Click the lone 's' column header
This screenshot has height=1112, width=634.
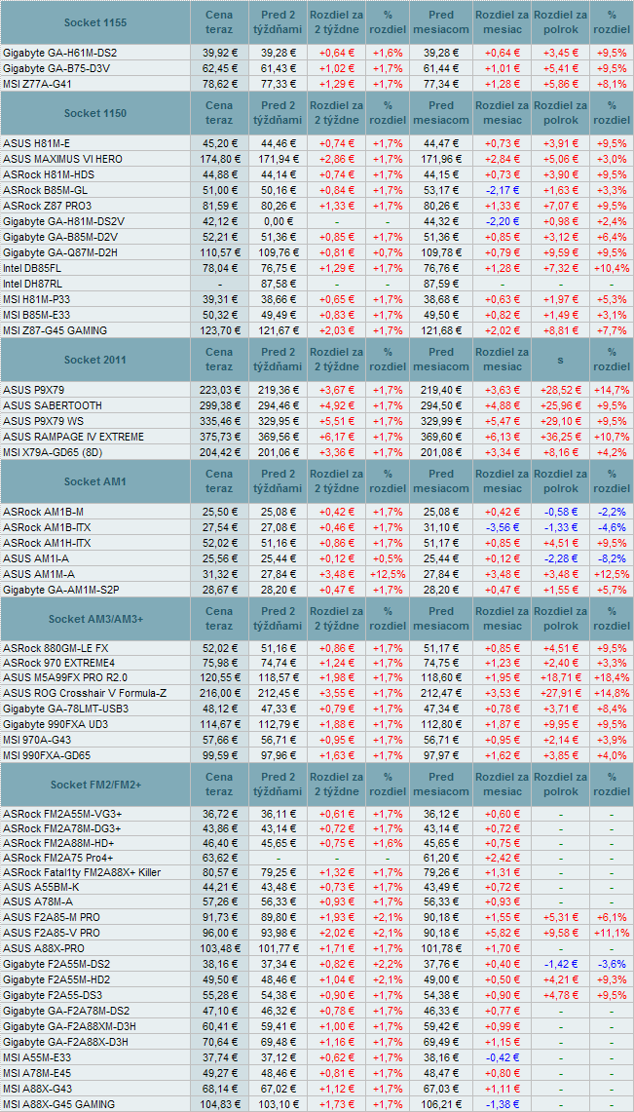click(560, 360)
